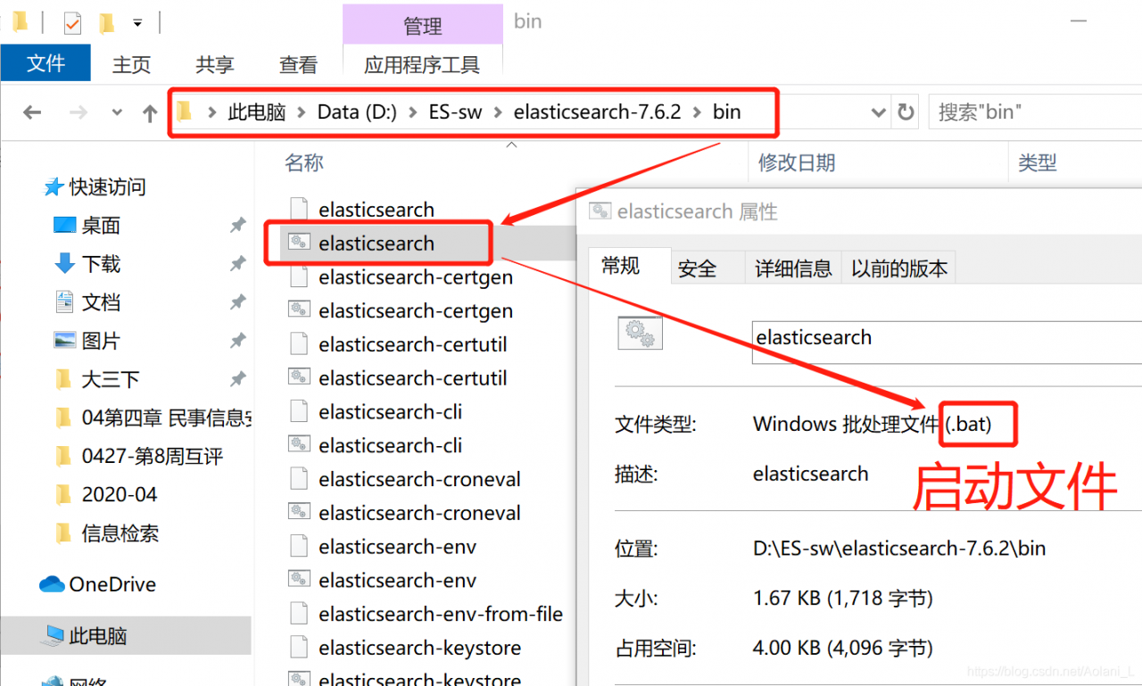Click the search "bin" input field
The image size is (1142, 686).
pyautogui.click(x=1035, y=112)
